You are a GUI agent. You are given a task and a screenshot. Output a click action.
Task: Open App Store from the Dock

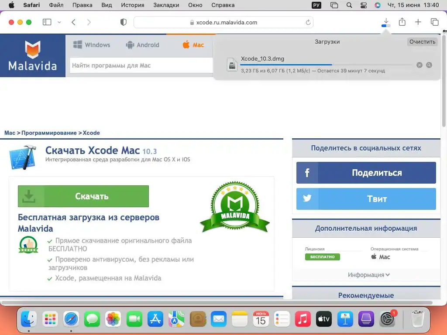[x=155, y=319]
